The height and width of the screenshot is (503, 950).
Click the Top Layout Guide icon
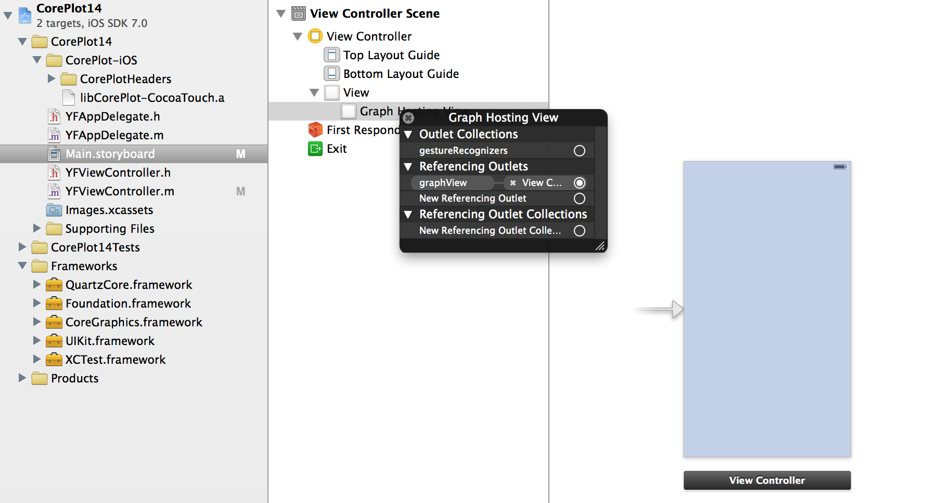click(332, 55)
